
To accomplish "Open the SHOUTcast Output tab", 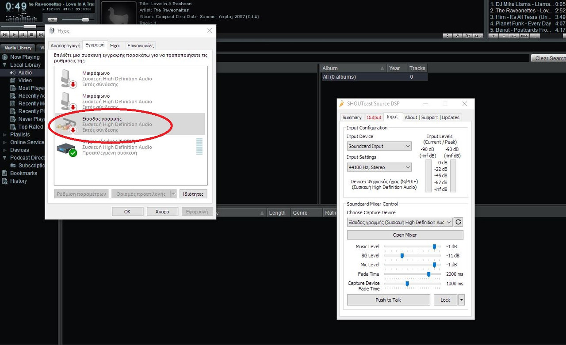I will pos(374,118).
